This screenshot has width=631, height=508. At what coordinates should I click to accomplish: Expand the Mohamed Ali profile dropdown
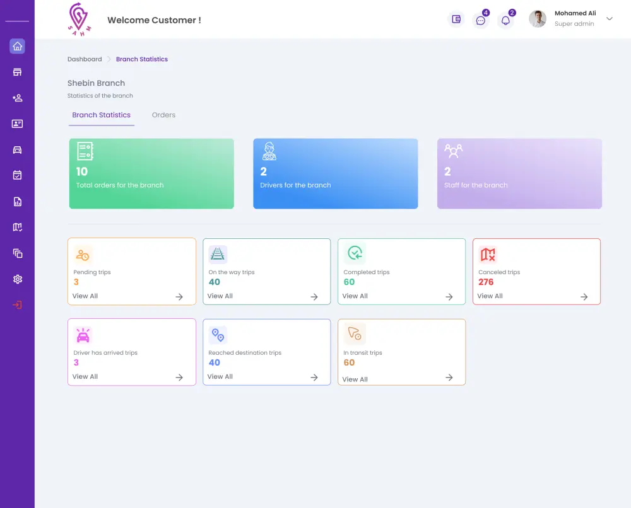coord(608,19)
